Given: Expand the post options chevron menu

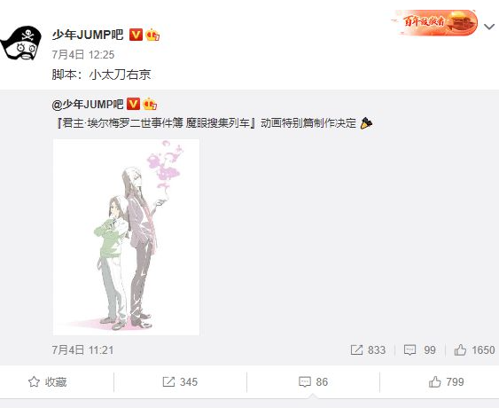Looking at the screenshot, I should coord(489,27).
